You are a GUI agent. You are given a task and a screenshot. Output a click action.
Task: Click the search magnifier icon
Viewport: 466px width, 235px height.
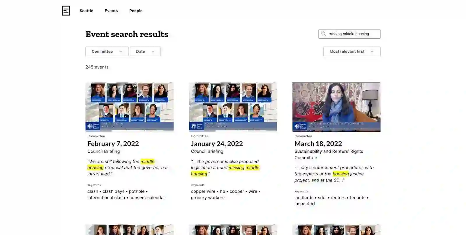pyautogui.click(x=324, y=34)
